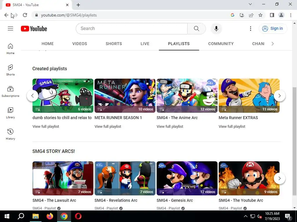Open the notifications action center
The height and width of the screenshot is (222, 297).
288,216
